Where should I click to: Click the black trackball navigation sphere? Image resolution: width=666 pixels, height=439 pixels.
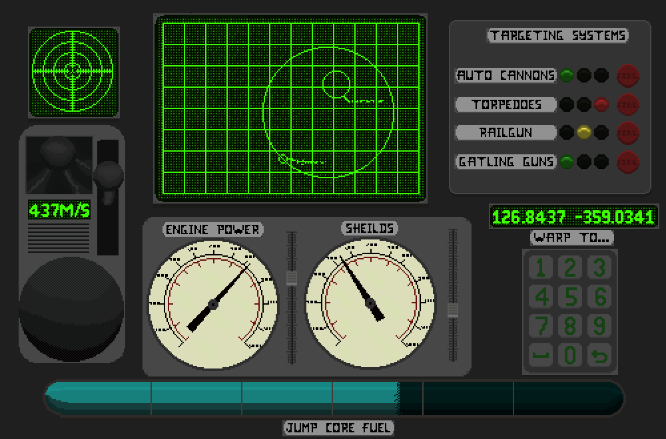[x=71, y=309]
